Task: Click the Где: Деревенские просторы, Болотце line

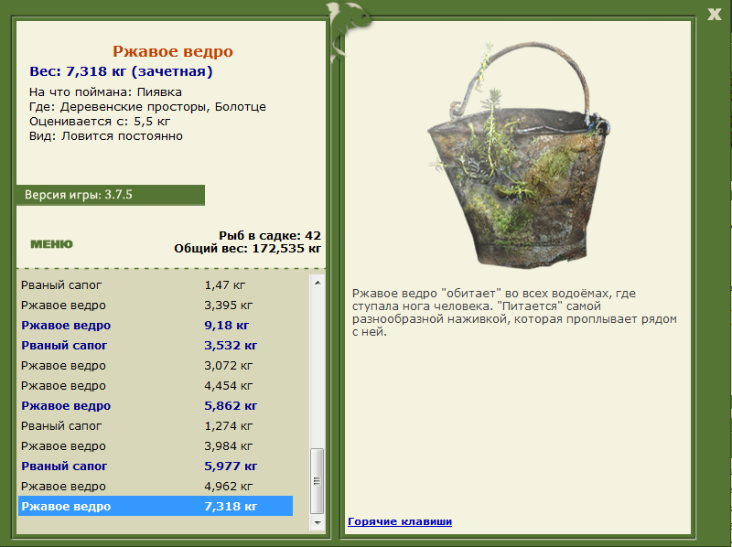Action: 147,107
